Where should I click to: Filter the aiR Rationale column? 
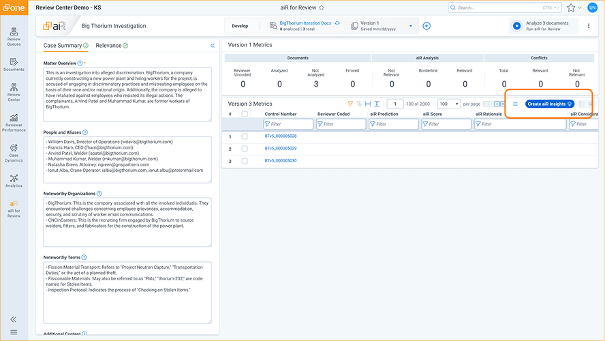point(520,124)
